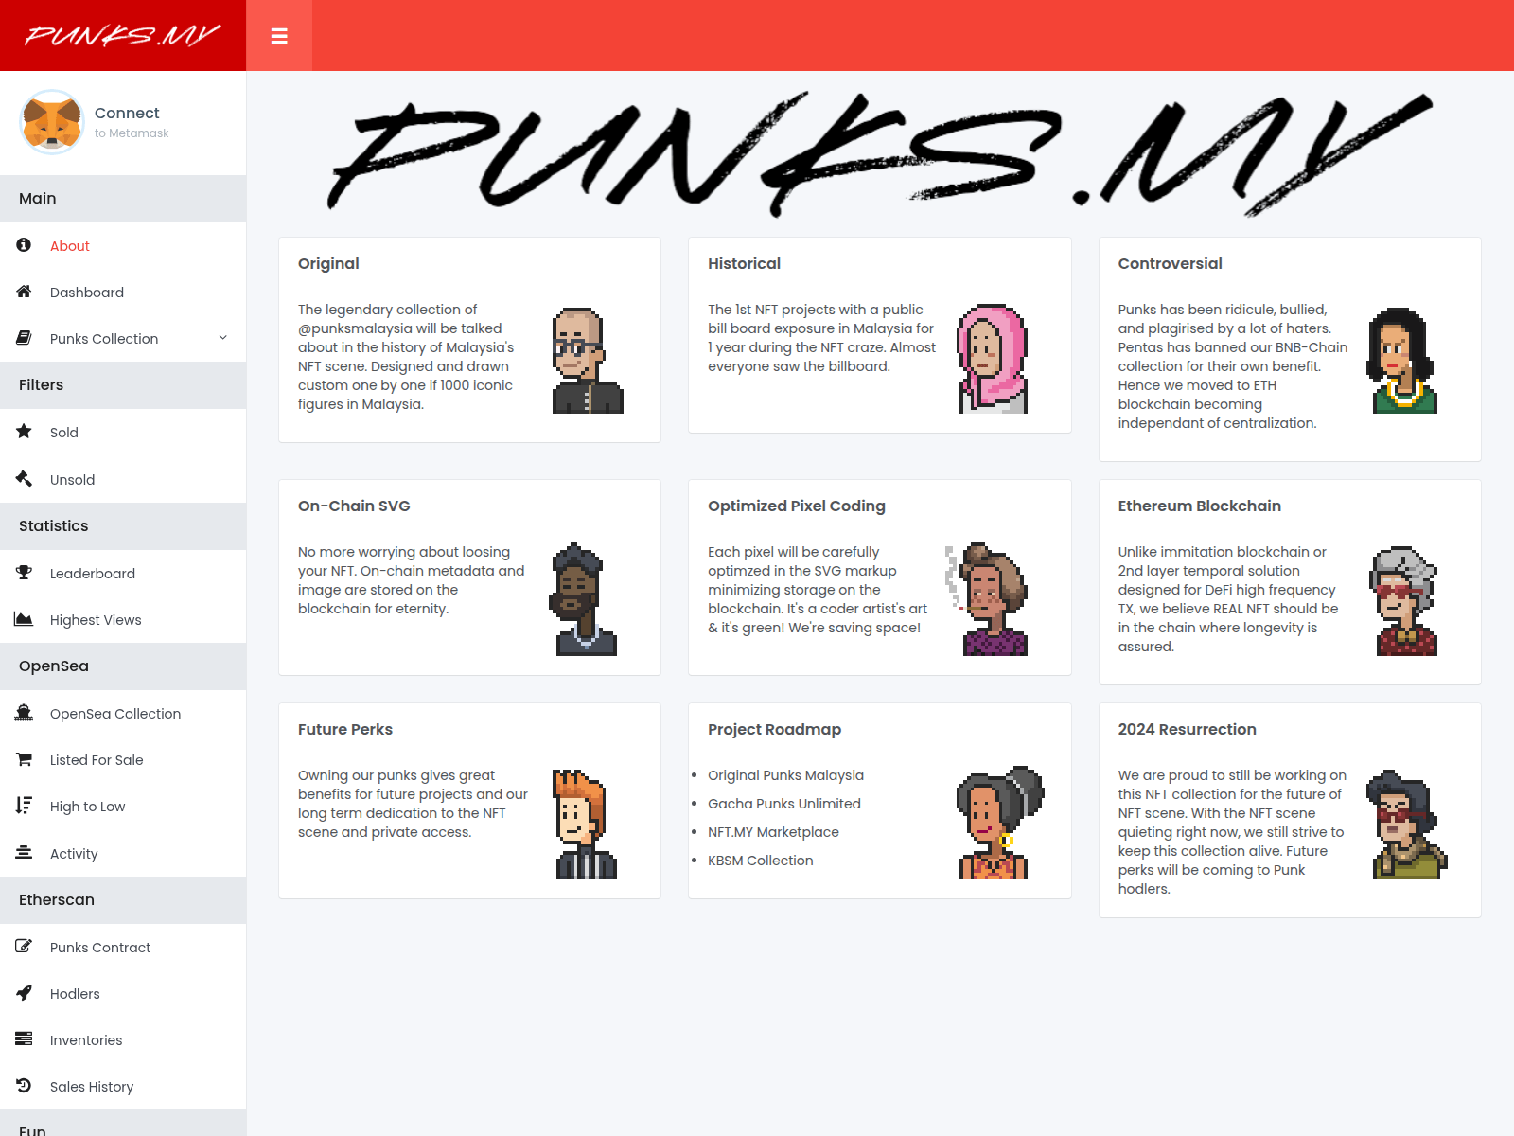Open the Hodlers page
Viewport: 1514px width, 1136px height.
75,994
